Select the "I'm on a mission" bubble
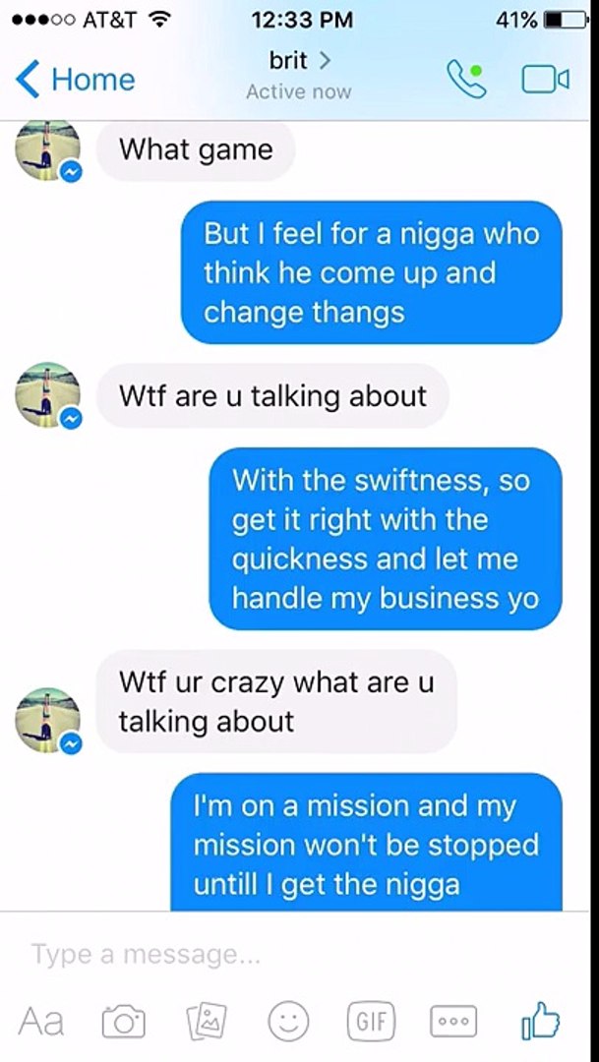The width and height of the screenshot is (599, 1062). (366, 844)
